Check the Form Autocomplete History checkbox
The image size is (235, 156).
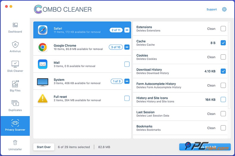click(223, 85)
